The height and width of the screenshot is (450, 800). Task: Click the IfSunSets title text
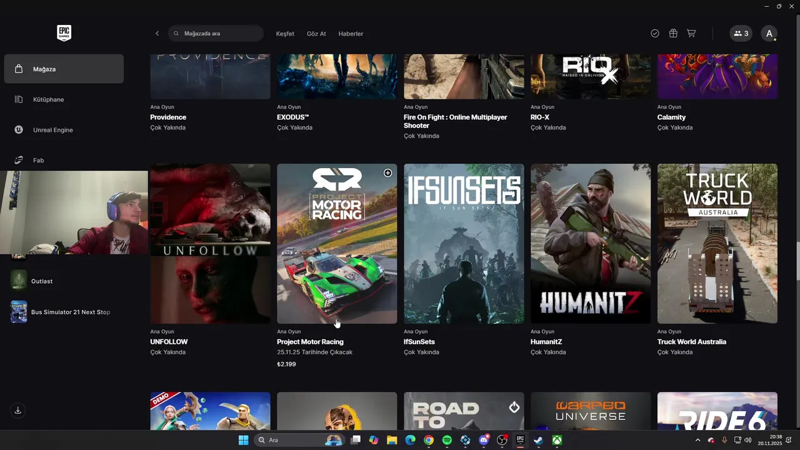click(419, 342)
